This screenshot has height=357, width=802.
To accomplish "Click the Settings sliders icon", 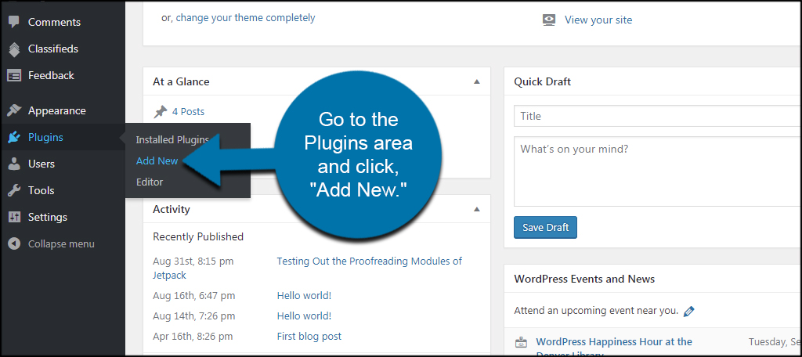I will pos(14,217).
